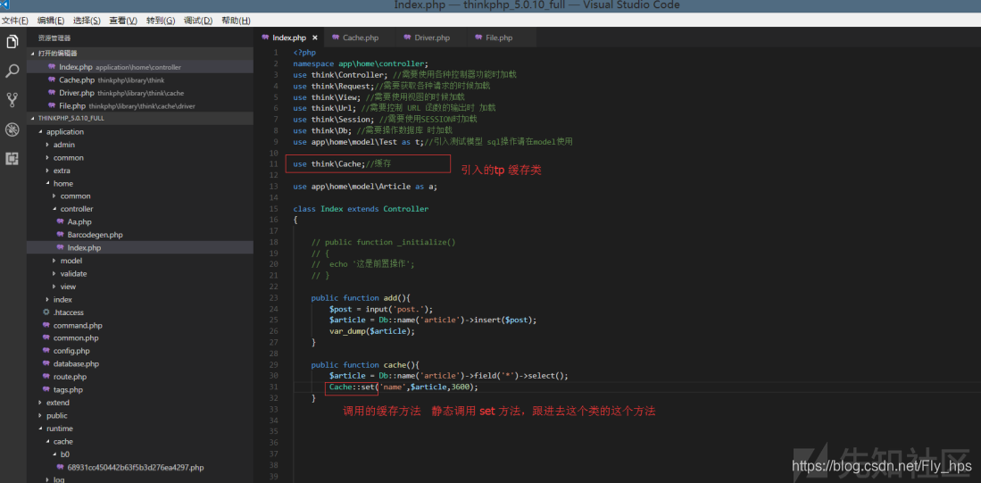Open config.php file

(x=71, y=351)
